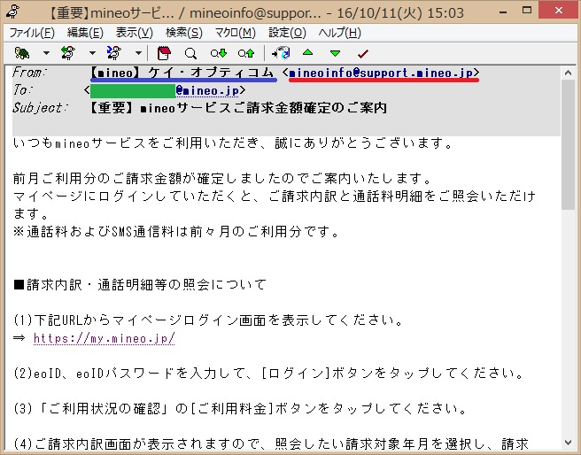Viewport: 581px width, 455px height.
Task: Click search-previous icon with green up arrow
Action: click(x=245, y=53)
